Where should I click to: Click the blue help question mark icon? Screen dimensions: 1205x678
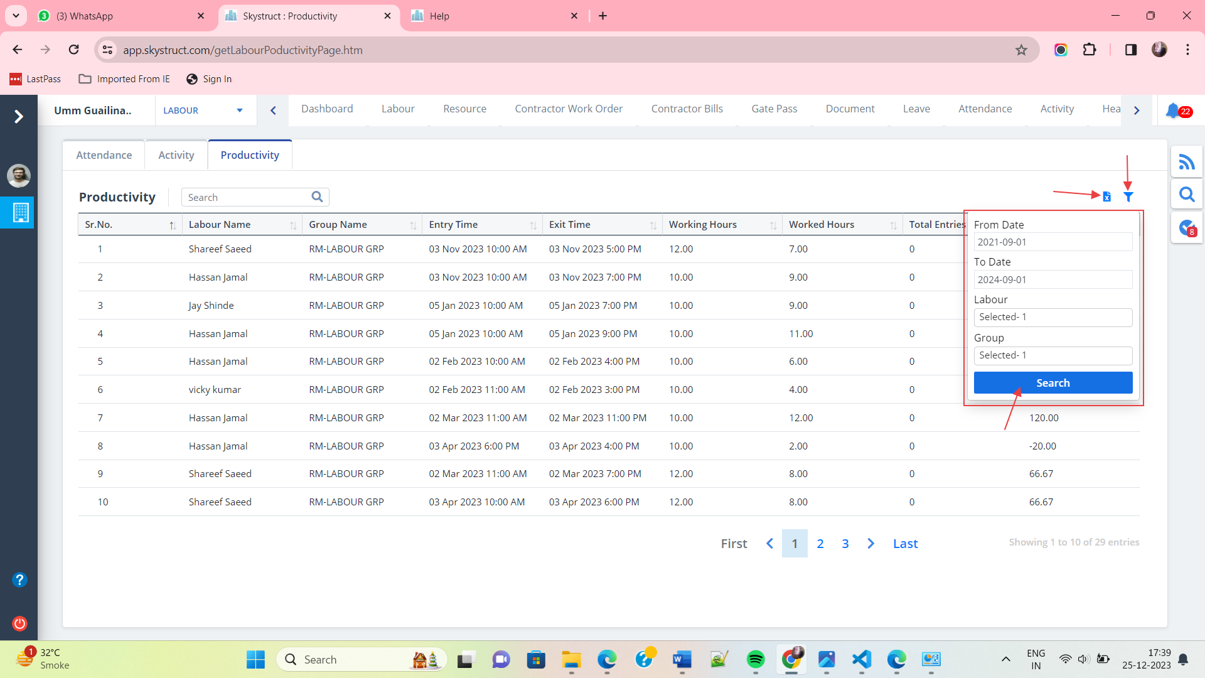(x=19, y=579)
